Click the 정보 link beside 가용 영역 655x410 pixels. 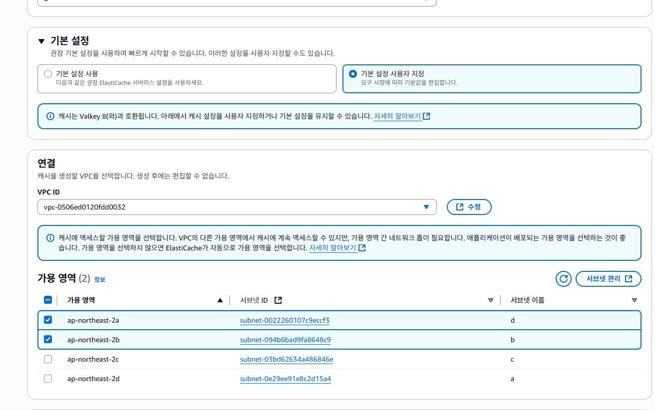pos(100,280)
